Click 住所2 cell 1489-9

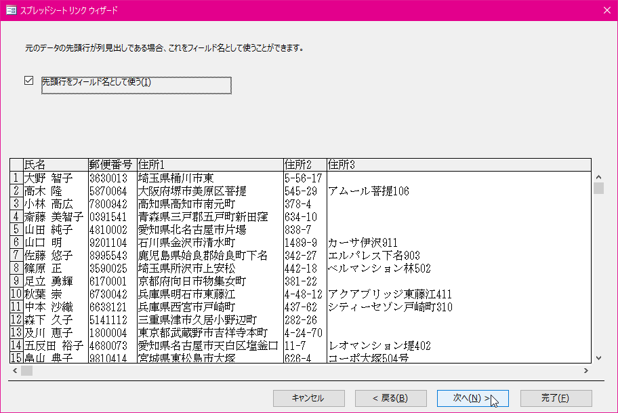tap(305, 243)
